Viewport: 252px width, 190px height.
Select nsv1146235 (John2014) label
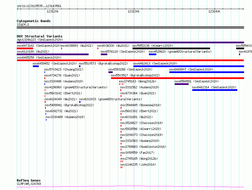tap(138, 165)
